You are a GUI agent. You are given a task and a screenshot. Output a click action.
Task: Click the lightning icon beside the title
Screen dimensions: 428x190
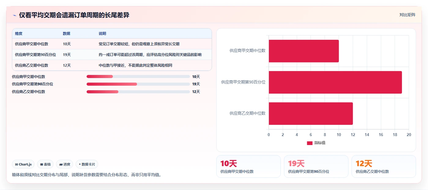[x=14, y=15]
